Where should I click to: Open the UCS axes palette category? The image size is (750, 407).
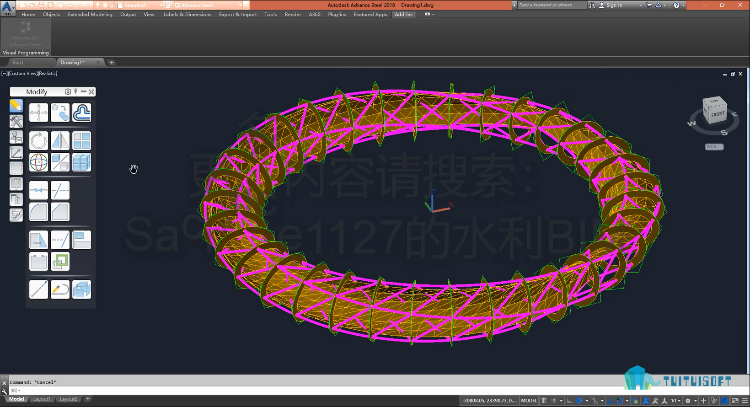tap(16, 153)
